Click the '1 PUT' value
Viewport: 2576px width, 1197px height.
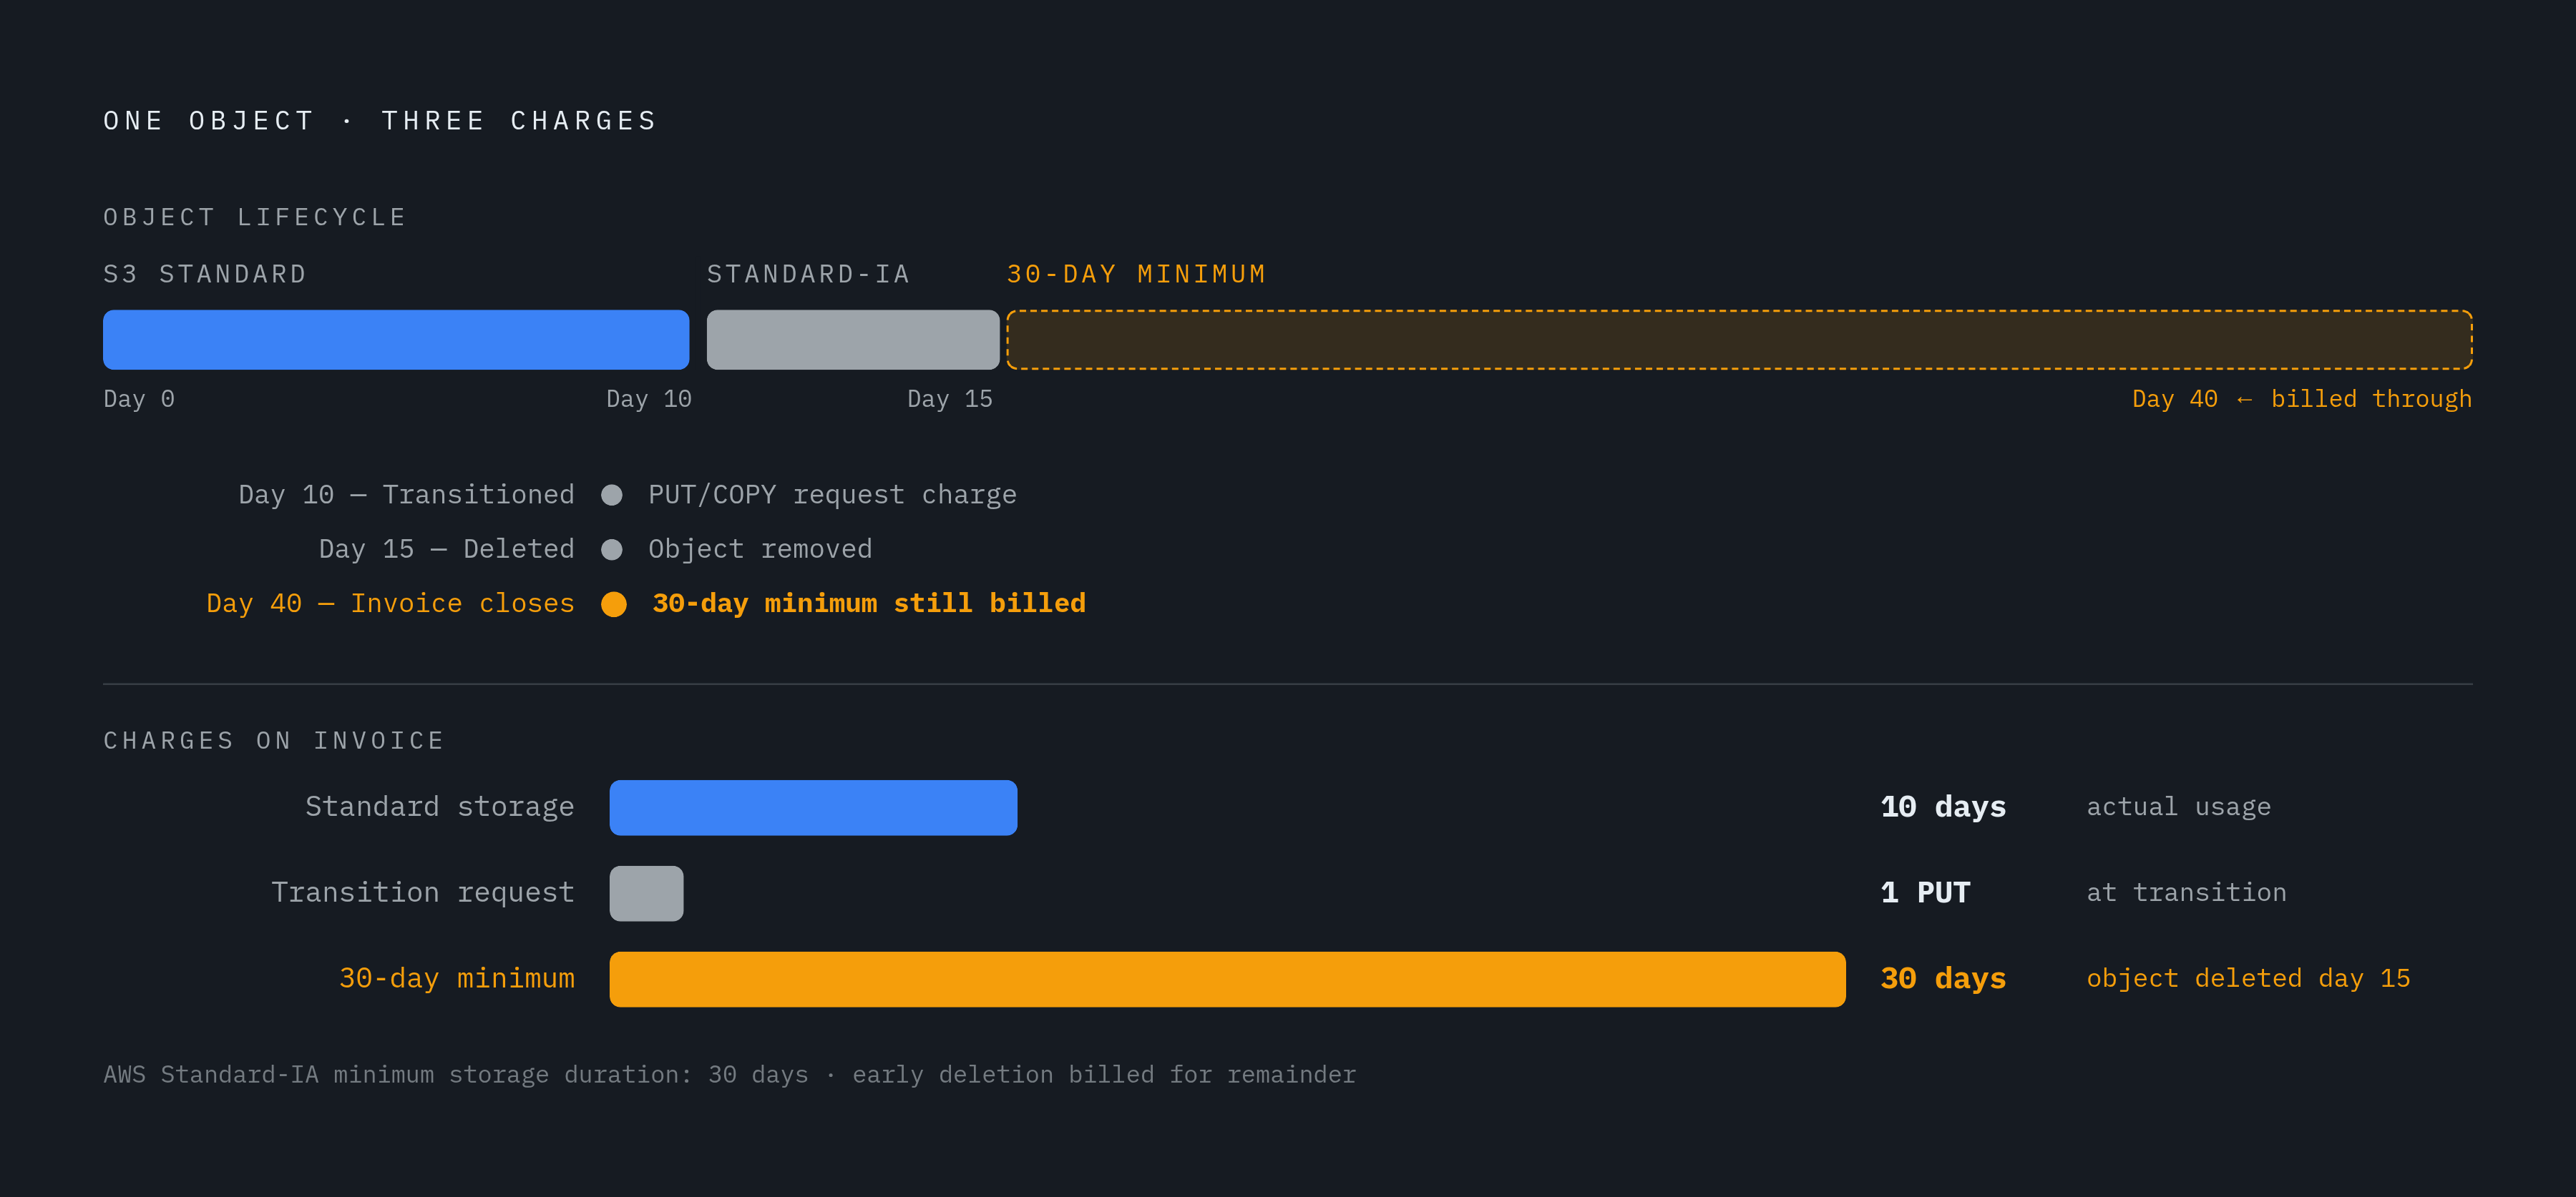click(1925, 893)
